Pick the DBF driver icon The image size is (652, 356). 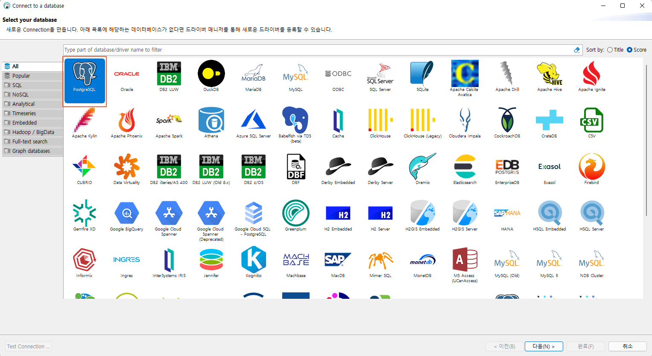point(296,170)
